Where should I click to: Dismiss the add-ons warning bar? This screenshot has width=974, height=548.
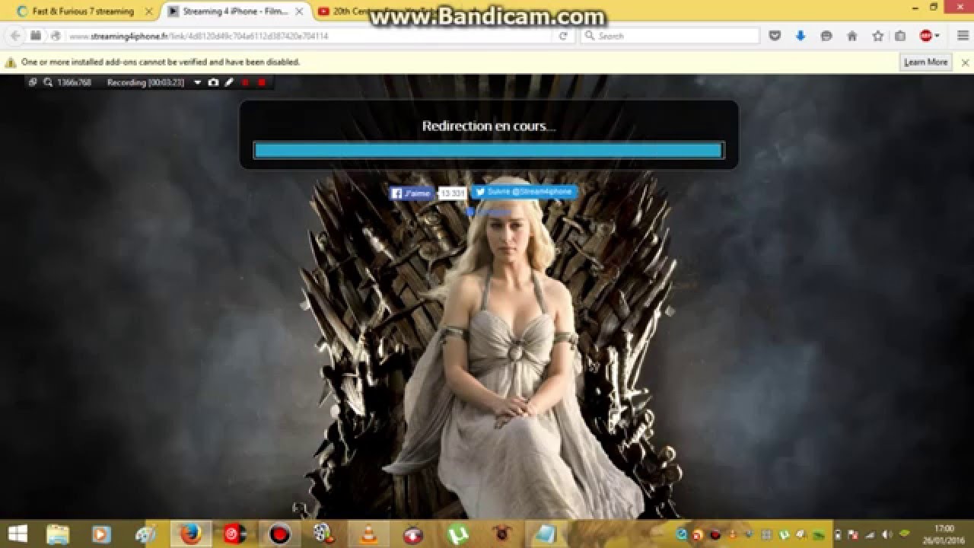point(965,62)
